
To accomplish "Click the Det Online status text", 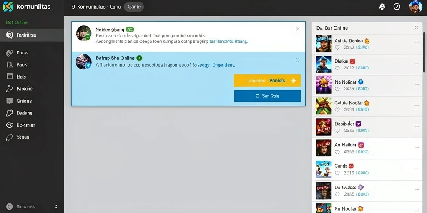I will [17, 22].
